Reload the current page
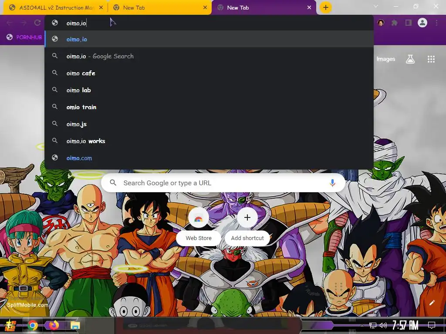This screenshot has width=446, height=334. coord(37,23)
